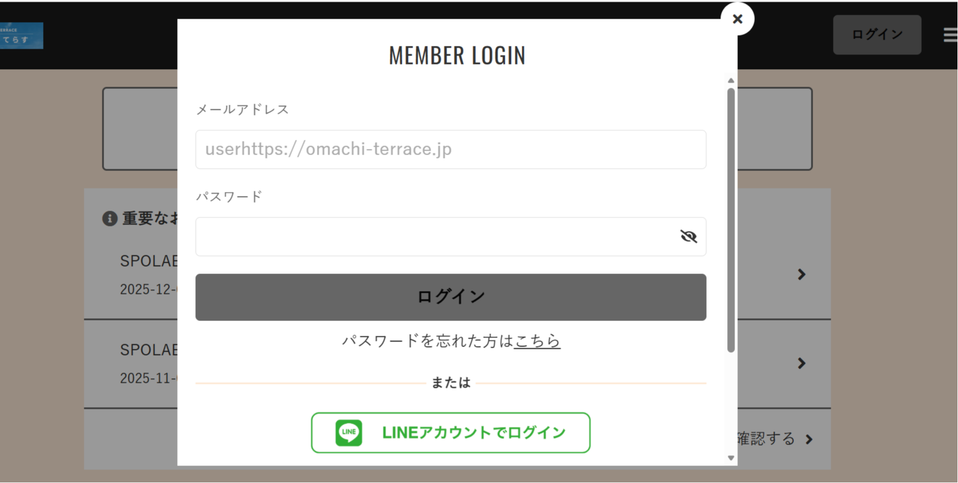The height and width of the screenshot is (483, 958).
Task: Open the SPOLAE notice dated 2025-11
Action: 148,351
